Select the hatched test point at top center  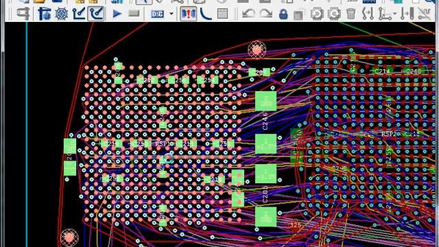click(x=257, y=50)
